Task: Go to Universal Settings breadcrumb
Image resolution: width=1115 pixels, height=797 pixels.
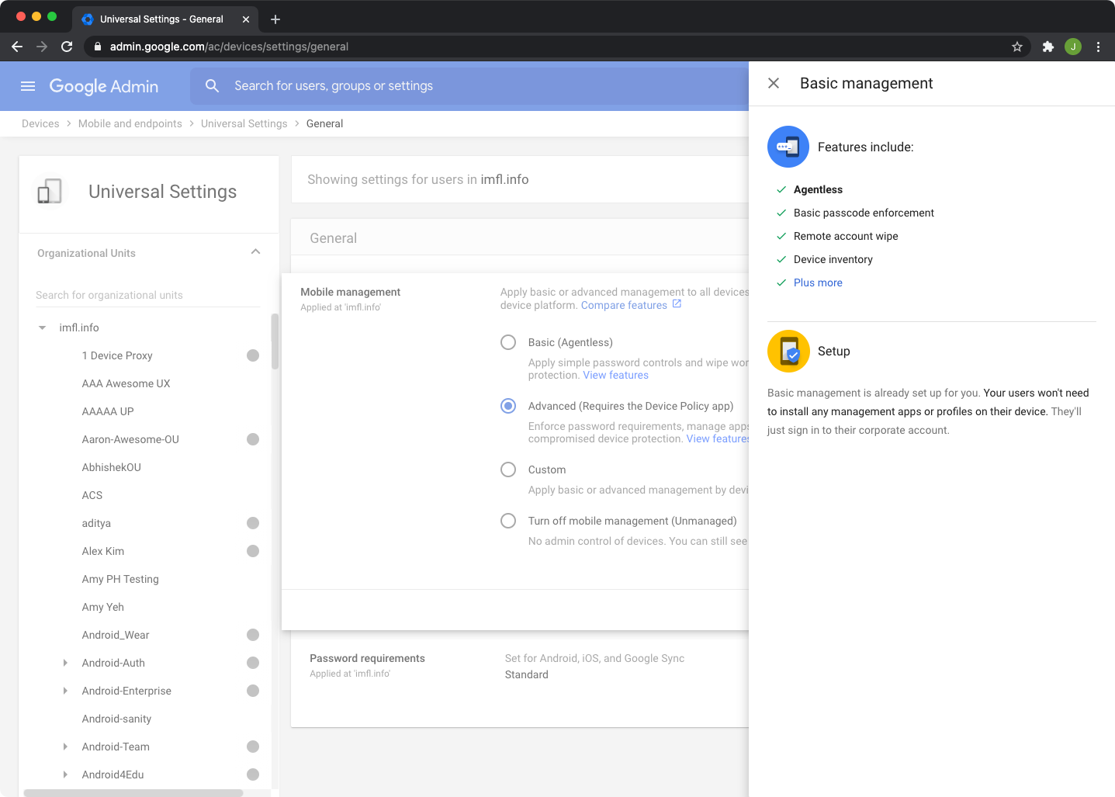Action: pos(244,123)
